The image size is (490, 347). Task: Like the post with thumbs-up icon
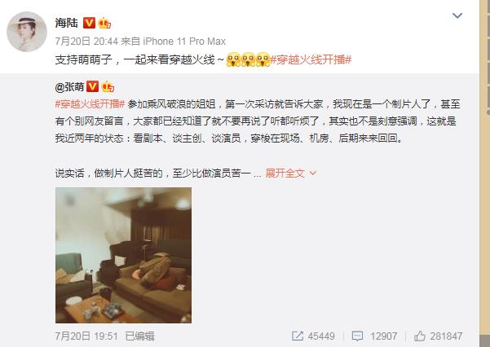[x=420, y=336]
